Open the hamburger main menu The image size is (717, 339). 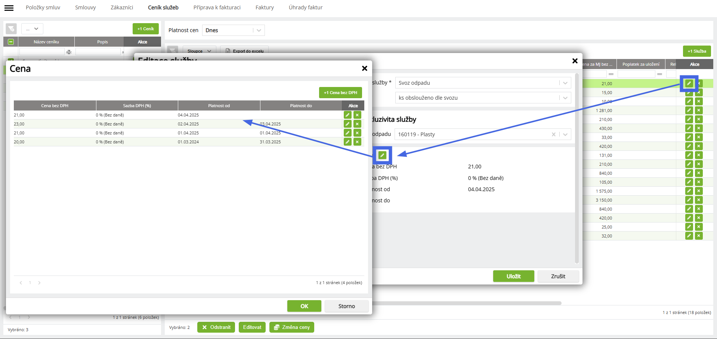click(x=9, y=8)
